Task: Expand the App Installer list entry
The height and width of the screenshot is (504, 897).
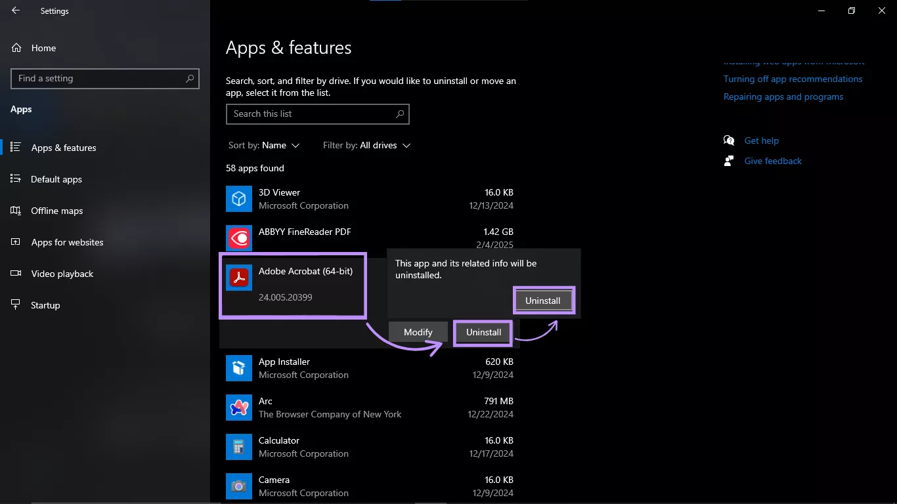Action: (328, 368)
